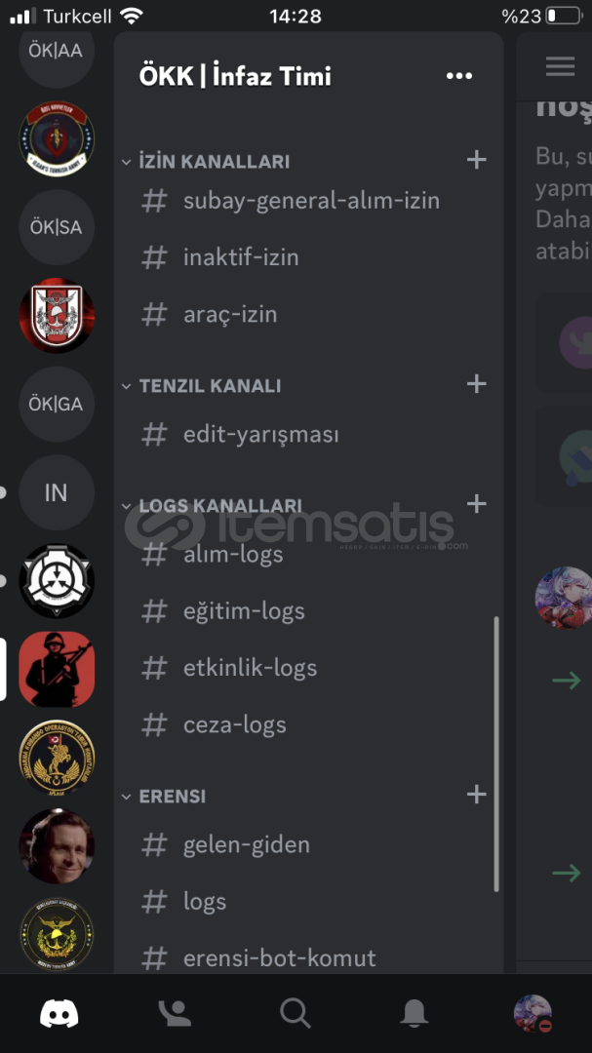Add channel to İZİN KANALLARI with plus

tap(476, 160)
